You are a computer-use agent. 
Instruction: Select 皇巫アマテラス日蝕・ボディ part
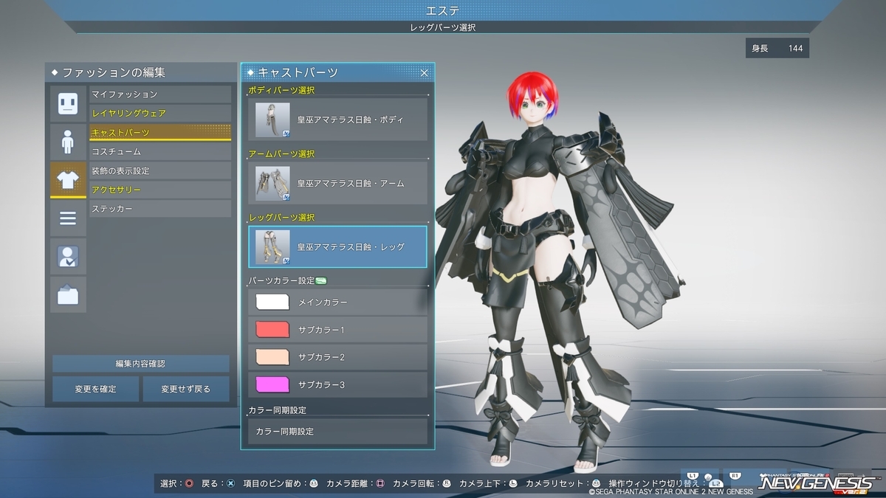[x=337, y=120]
